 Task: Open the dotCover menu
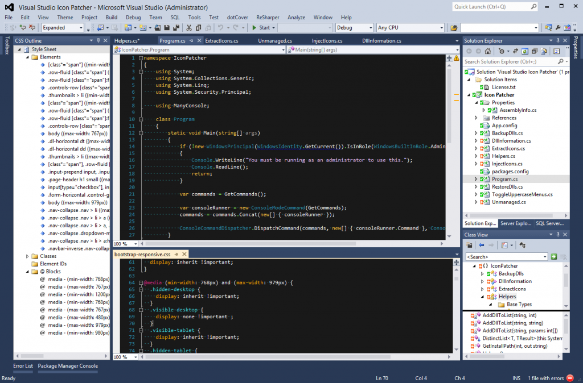237,17
